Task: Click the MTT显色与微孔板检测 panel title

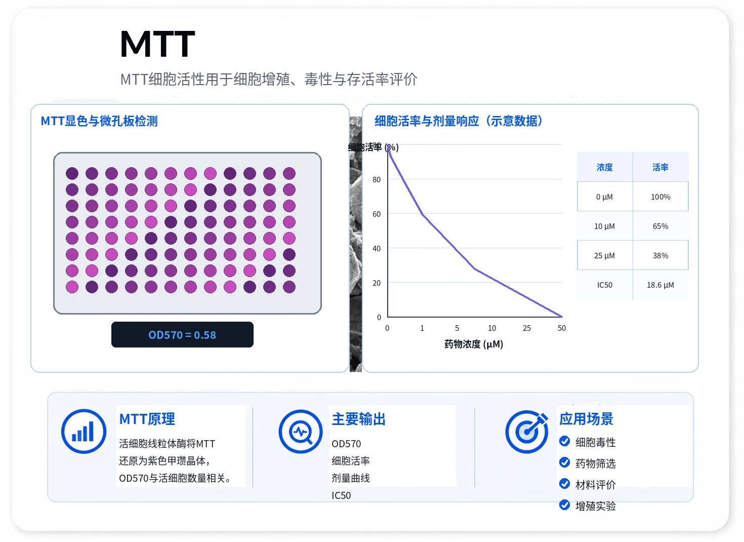Action: (99, 121)
